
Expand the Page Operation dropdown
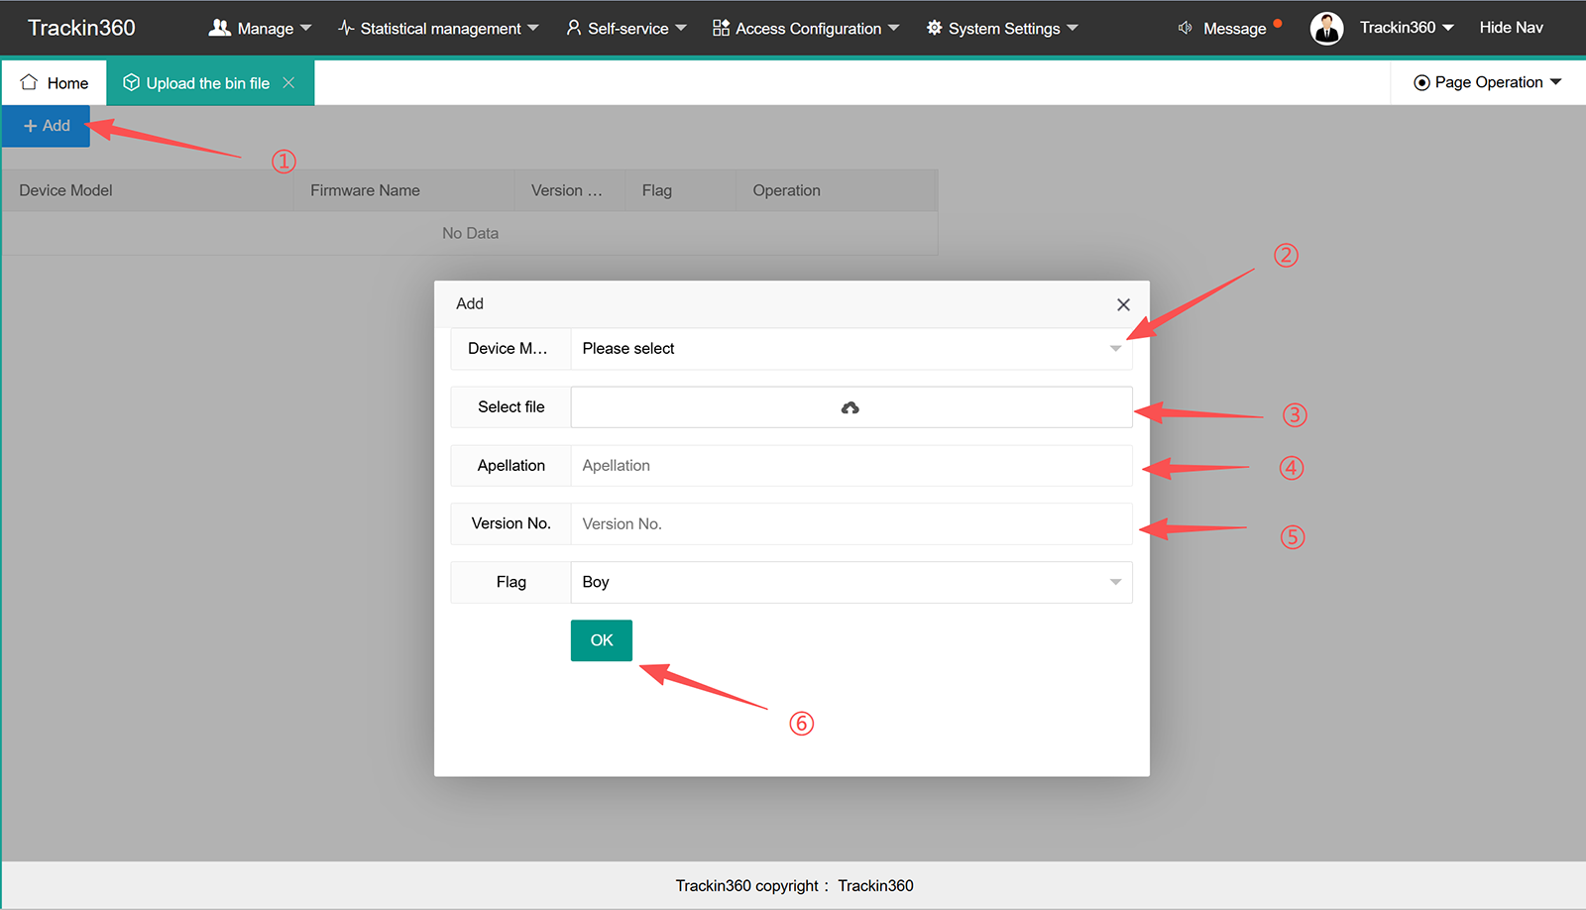tap(1488, 82)
